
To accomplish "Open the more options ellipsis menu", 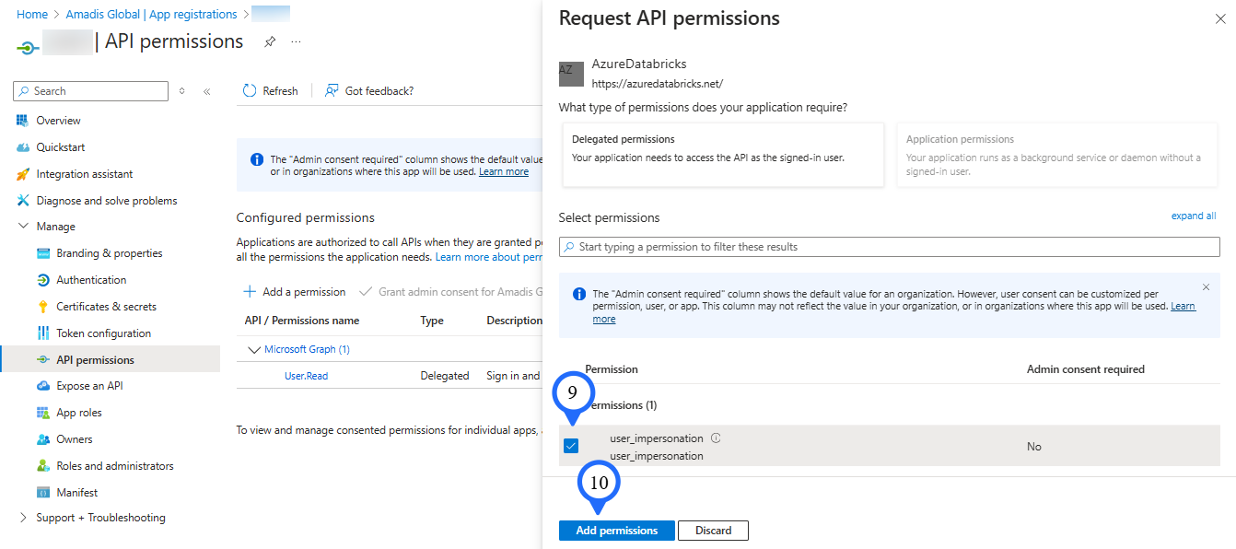I will [x=296, y=41].
